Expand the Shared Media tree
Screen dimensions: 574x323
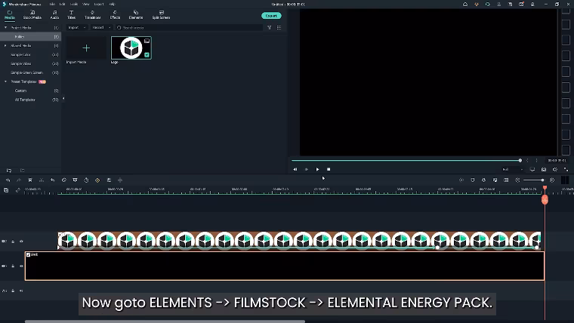(x=5, y=46)
